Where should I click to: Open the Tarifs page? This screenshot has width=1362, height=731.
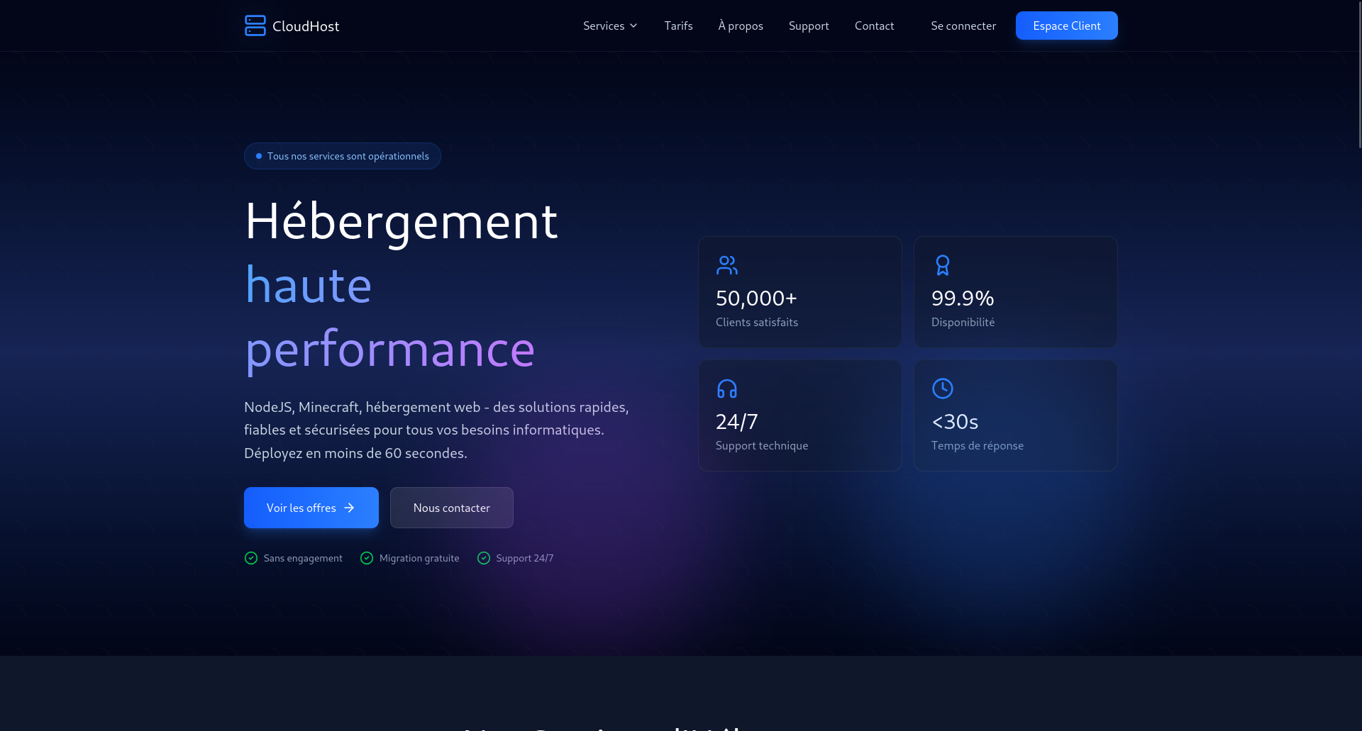pos(678,26)
